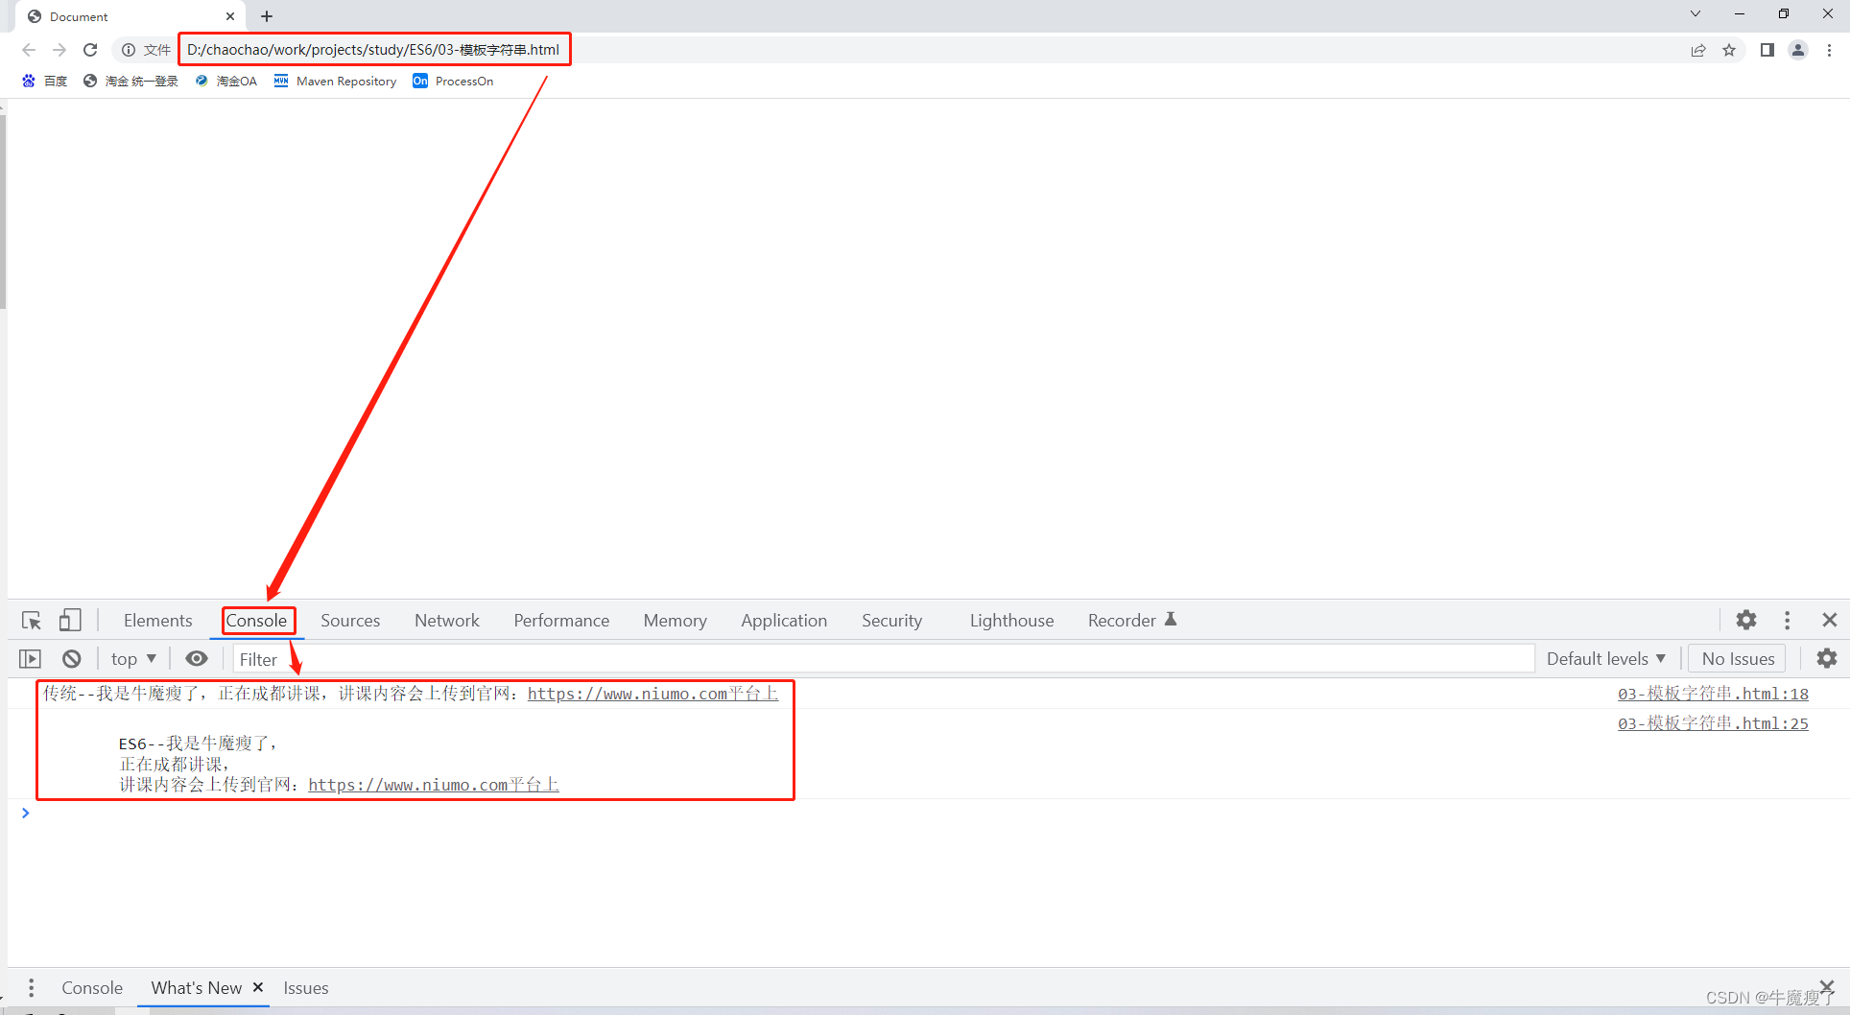Open the ProcessOn bookmark
Screen dimensions: 1850x1015
(x=453, y=81)
